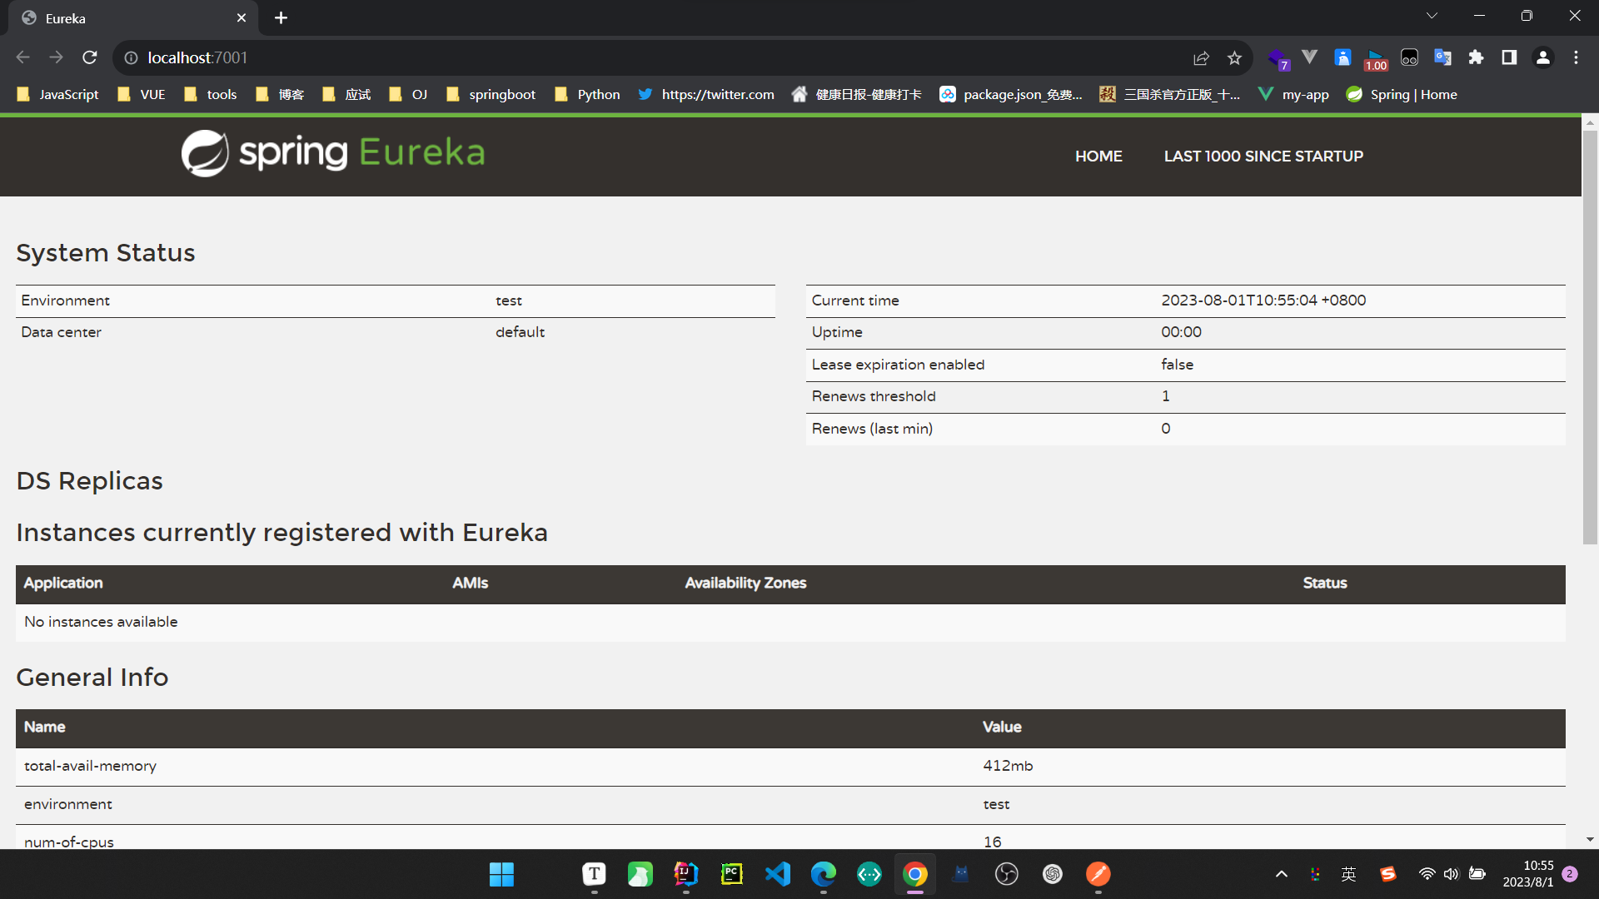
Task: Click the reload page icon
Action: point(90,57)
